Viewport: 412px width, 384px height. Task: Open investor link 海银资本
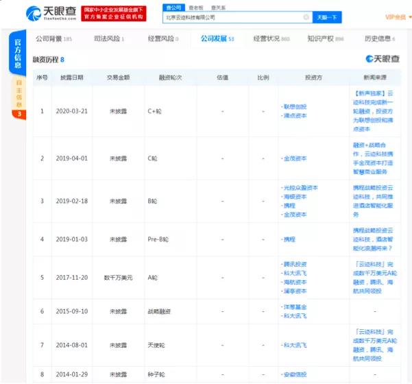click(295, 197)
